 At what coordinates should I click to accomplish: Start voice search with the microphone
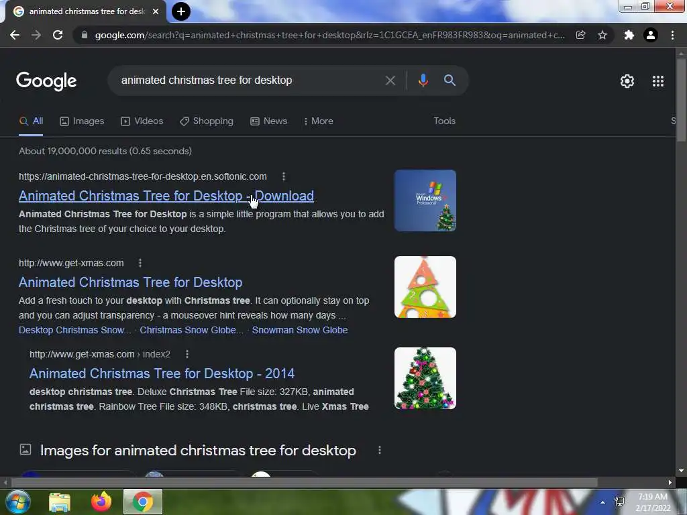coord(423,80)
